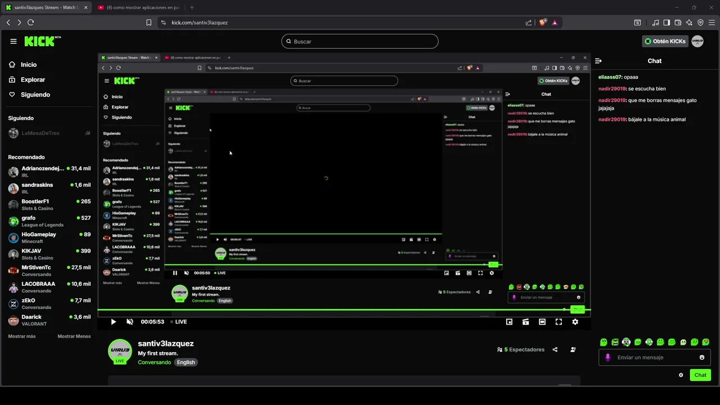Viewport: 720px width, 405px height.
Task: Open the user profile avatar menu
Action: click(697, 41)
